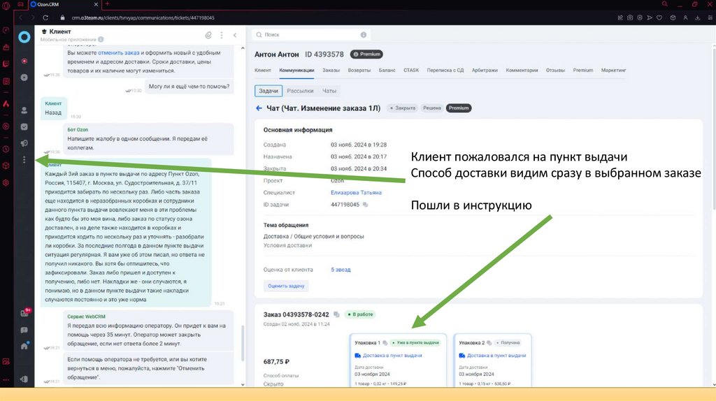Open the Отзывы tab
This screenshot has width=716, height=401.
point(555,71)
